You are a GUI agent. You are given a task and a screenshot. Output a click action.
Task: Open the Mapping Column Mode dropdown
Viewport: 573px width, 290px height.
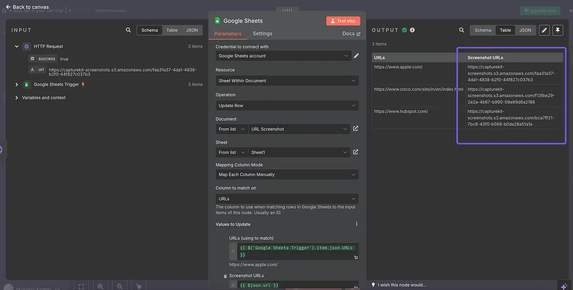click(287, 174)
